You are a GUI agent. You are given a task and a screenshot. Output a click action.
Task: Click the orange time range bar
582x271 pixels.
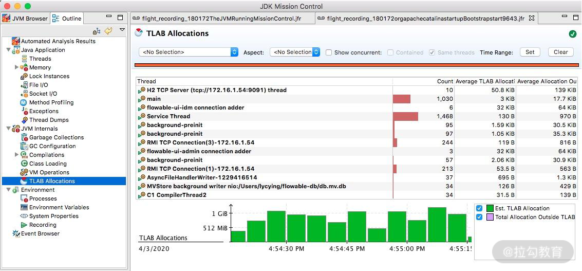[356, 65]
